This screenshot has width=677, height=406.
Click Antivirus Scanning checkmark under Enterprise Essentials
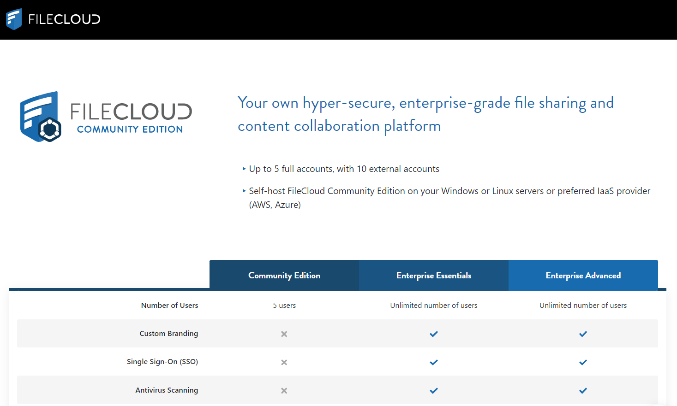click(x=434, y=391)
